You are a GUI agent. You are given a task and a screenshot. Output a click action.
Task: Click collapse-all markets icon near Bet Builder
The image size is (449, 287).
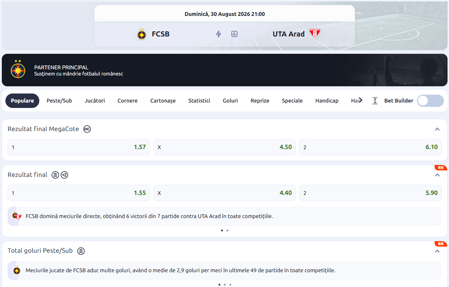[x=375, y=101]
